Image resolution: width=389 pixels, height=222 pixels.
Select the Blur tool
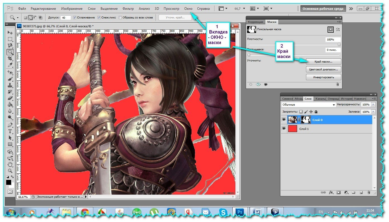coord(10,111)
